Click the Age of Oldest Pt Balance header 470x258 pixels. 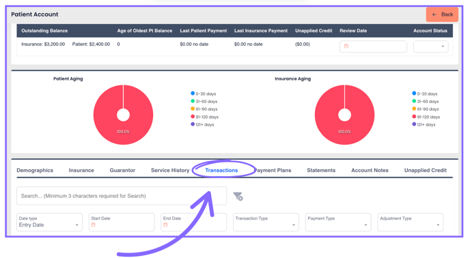tap(144, 31)
